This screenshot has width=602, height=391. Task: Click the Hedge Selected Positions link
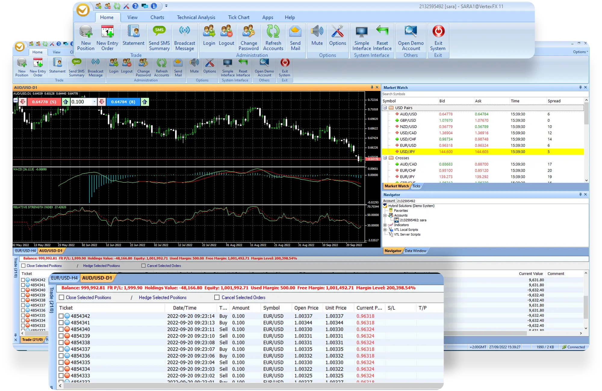tap(163, 298)
